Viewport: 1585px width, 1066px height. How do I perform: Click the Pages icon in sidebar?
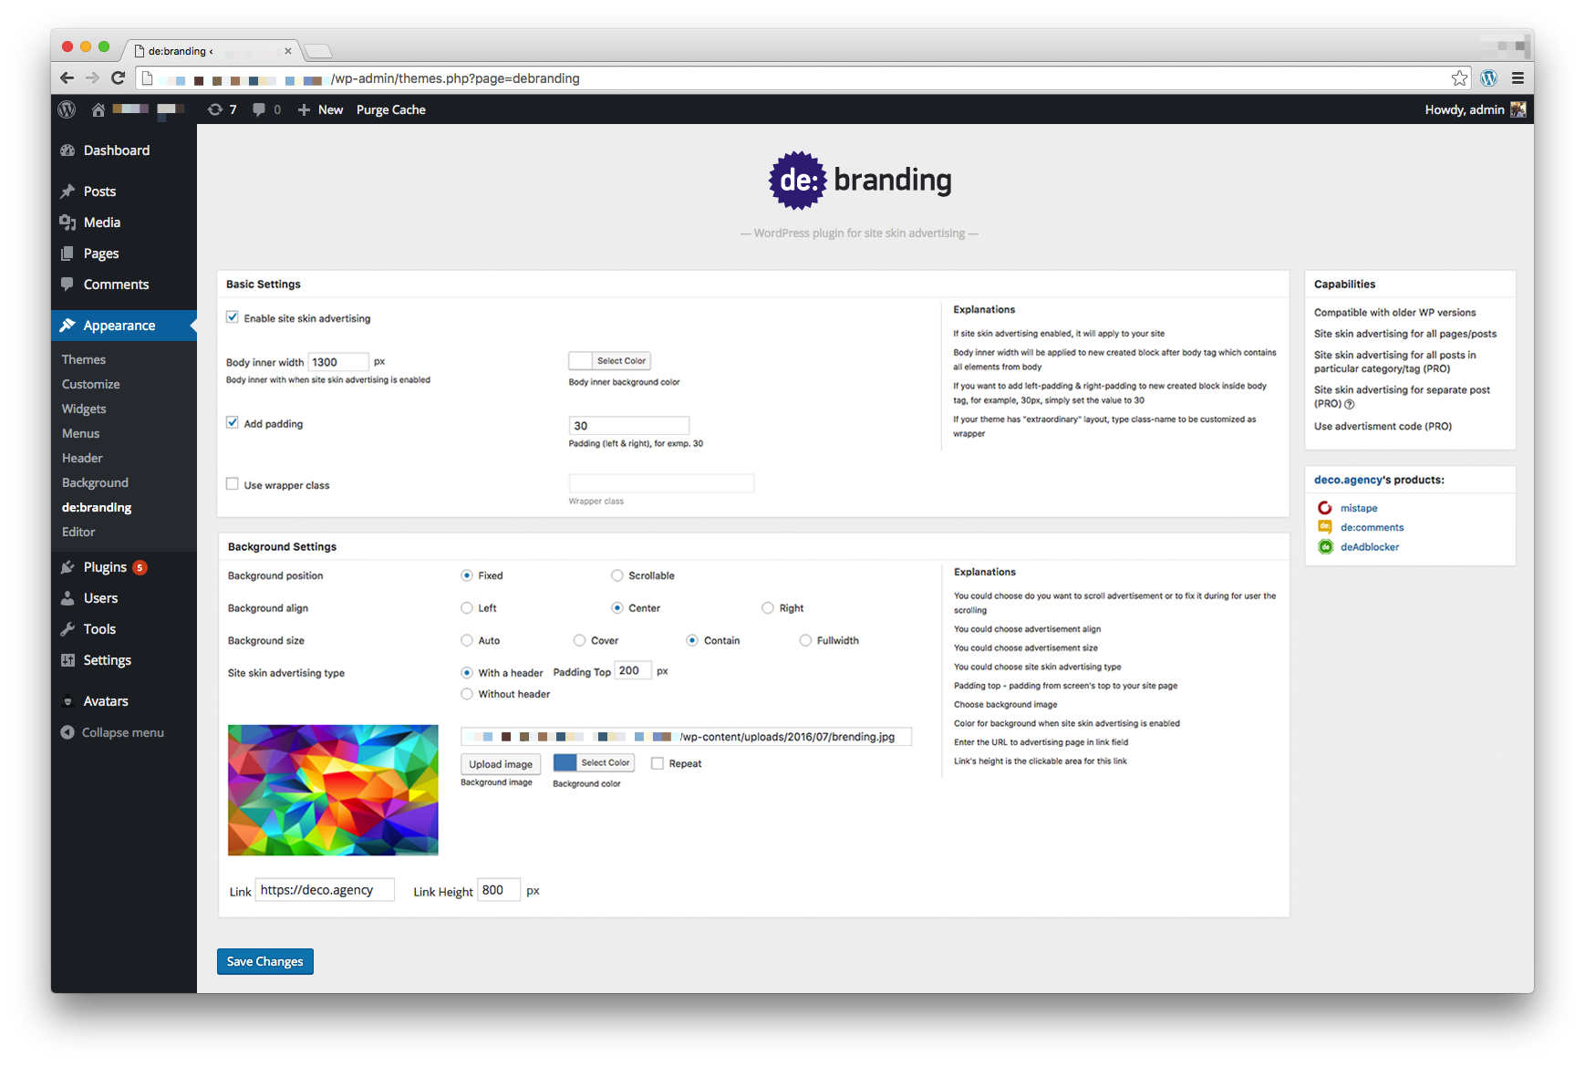[x=67, y=254]
